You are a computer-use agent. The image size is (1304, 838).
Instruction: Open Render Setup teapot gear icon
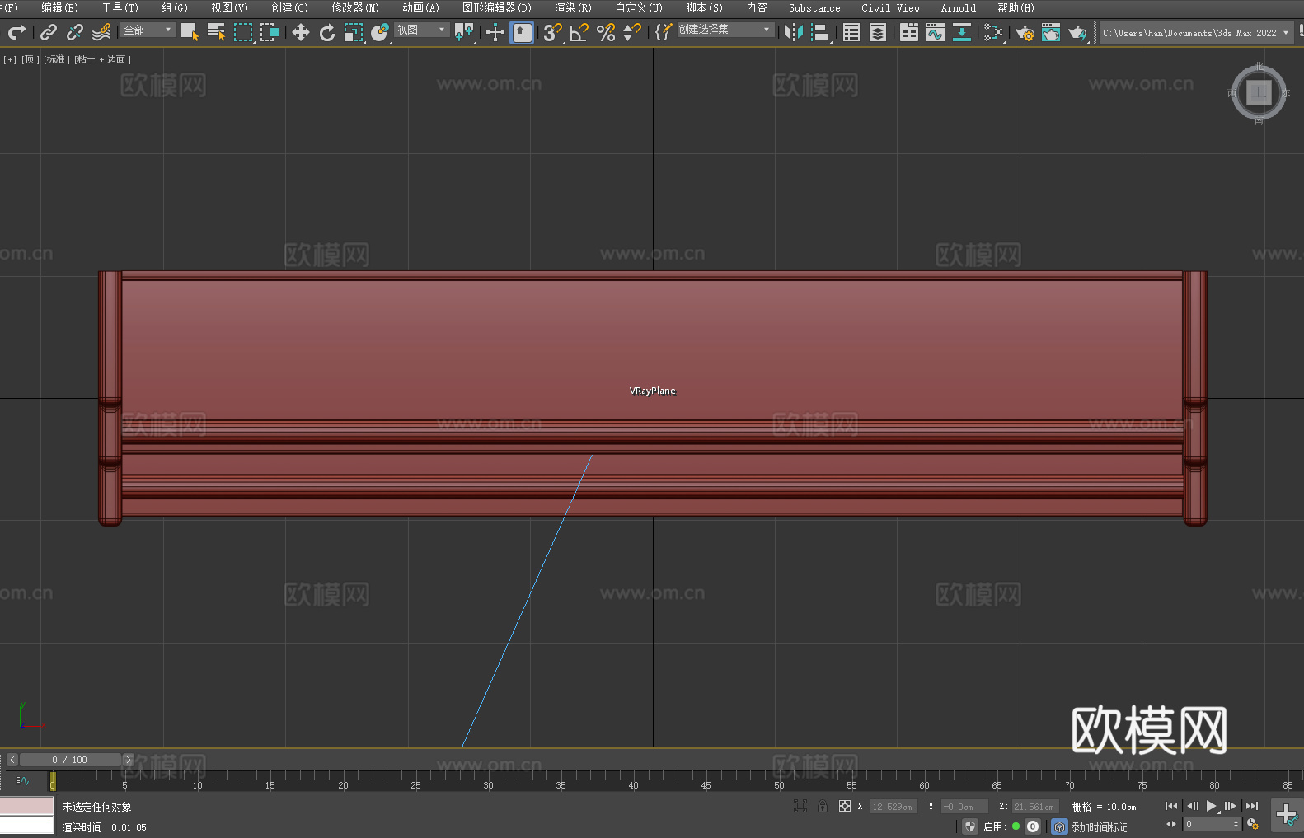coord(1025,32)
